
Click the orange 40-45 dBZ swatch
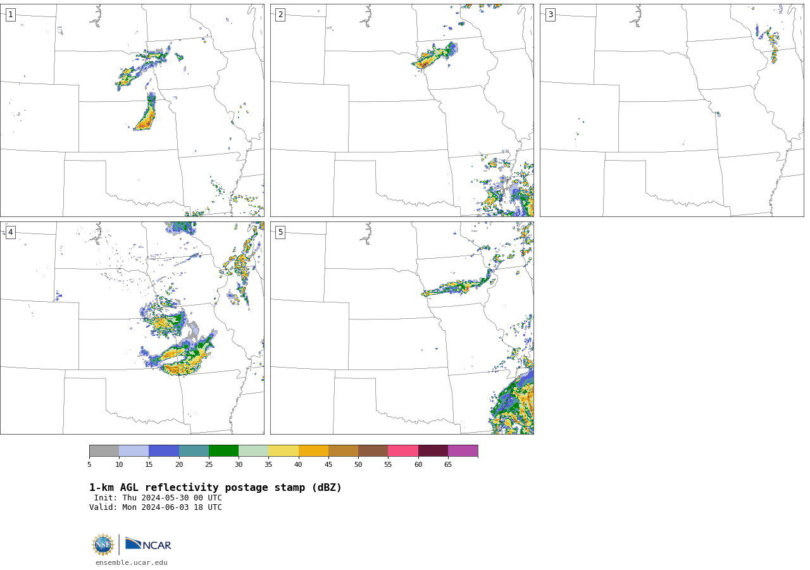pyautogui.click(x=313, y=450)
